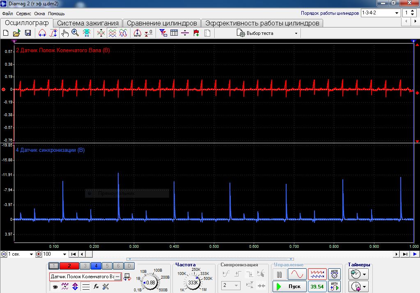Select the vertical measure tool icon

(x=53, y=33)
